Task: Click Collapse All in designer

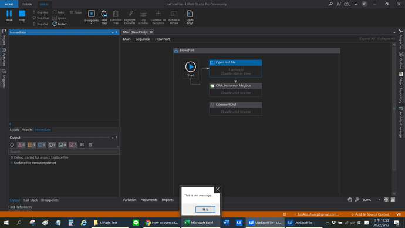Action: point(386,39)
